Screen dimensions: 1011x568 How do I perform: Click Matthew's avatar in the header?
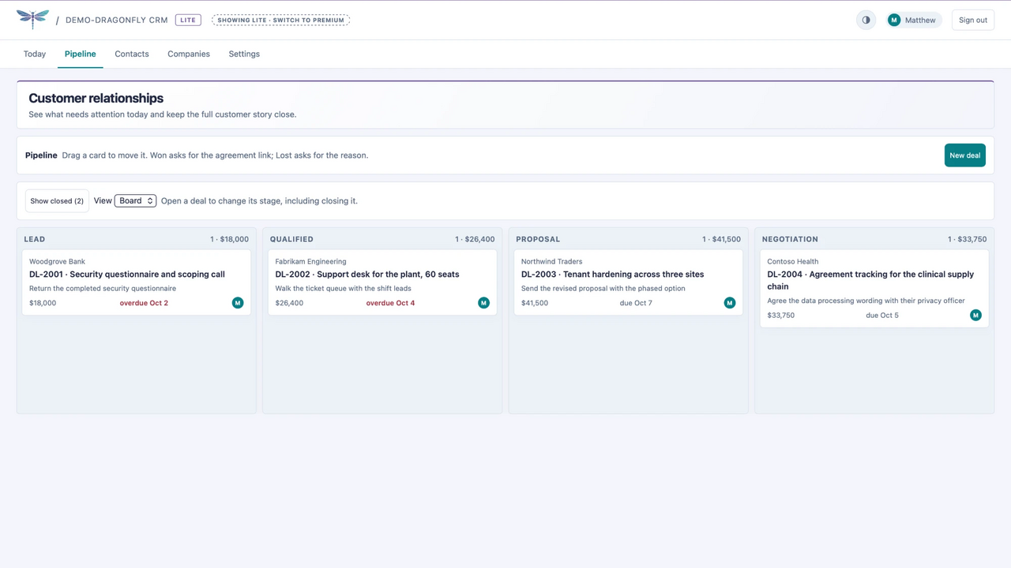point(894,20)
